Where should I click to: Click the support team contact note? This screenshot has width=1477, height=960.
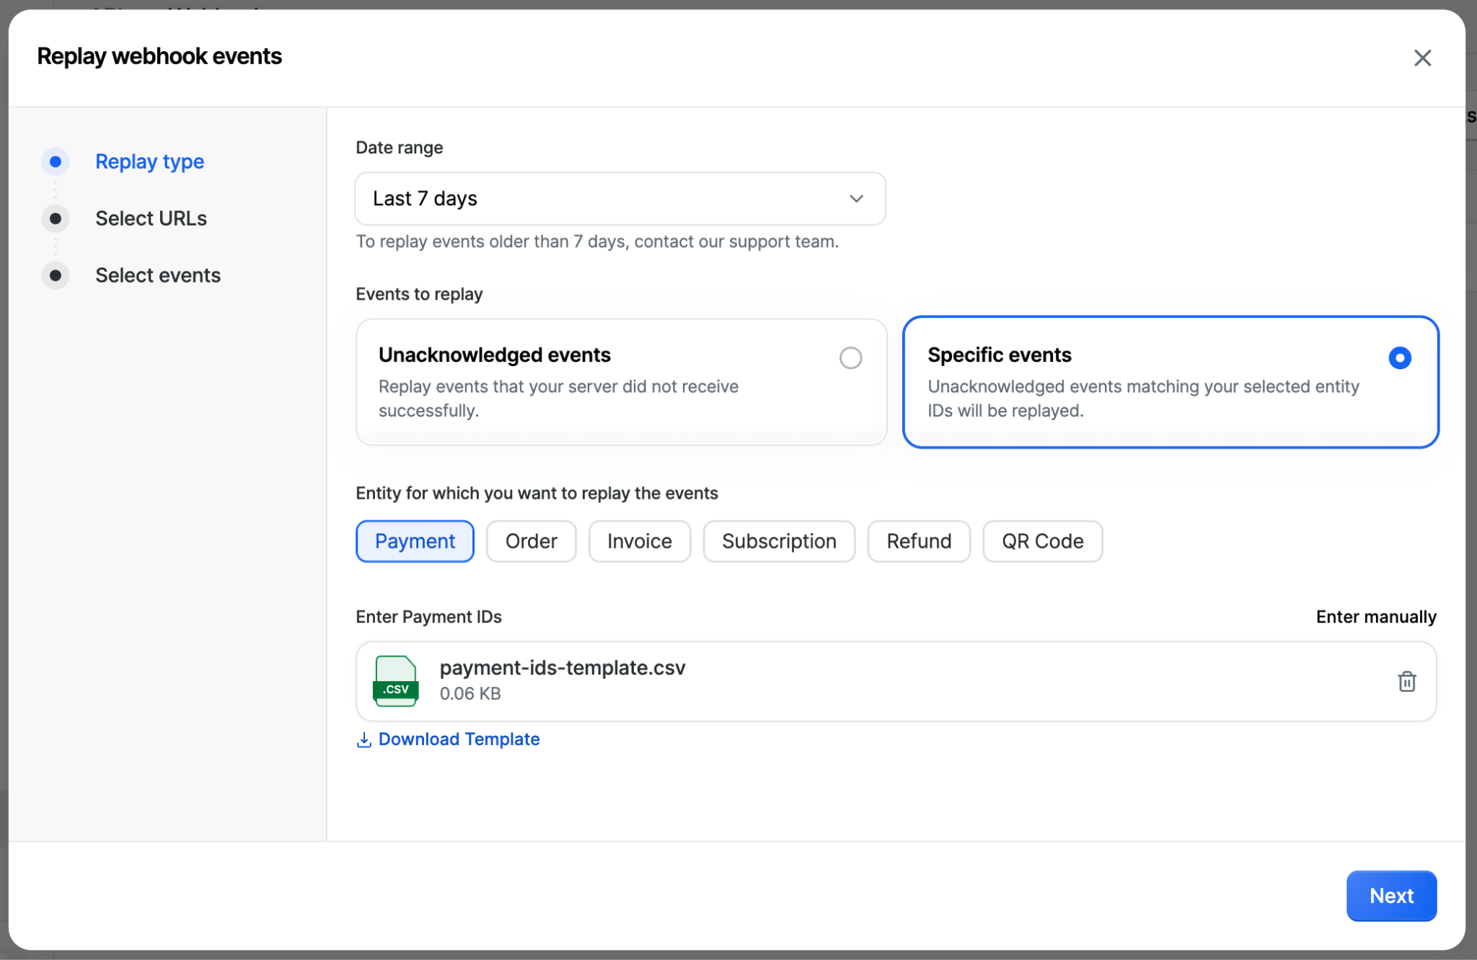(x=597, y=242)
